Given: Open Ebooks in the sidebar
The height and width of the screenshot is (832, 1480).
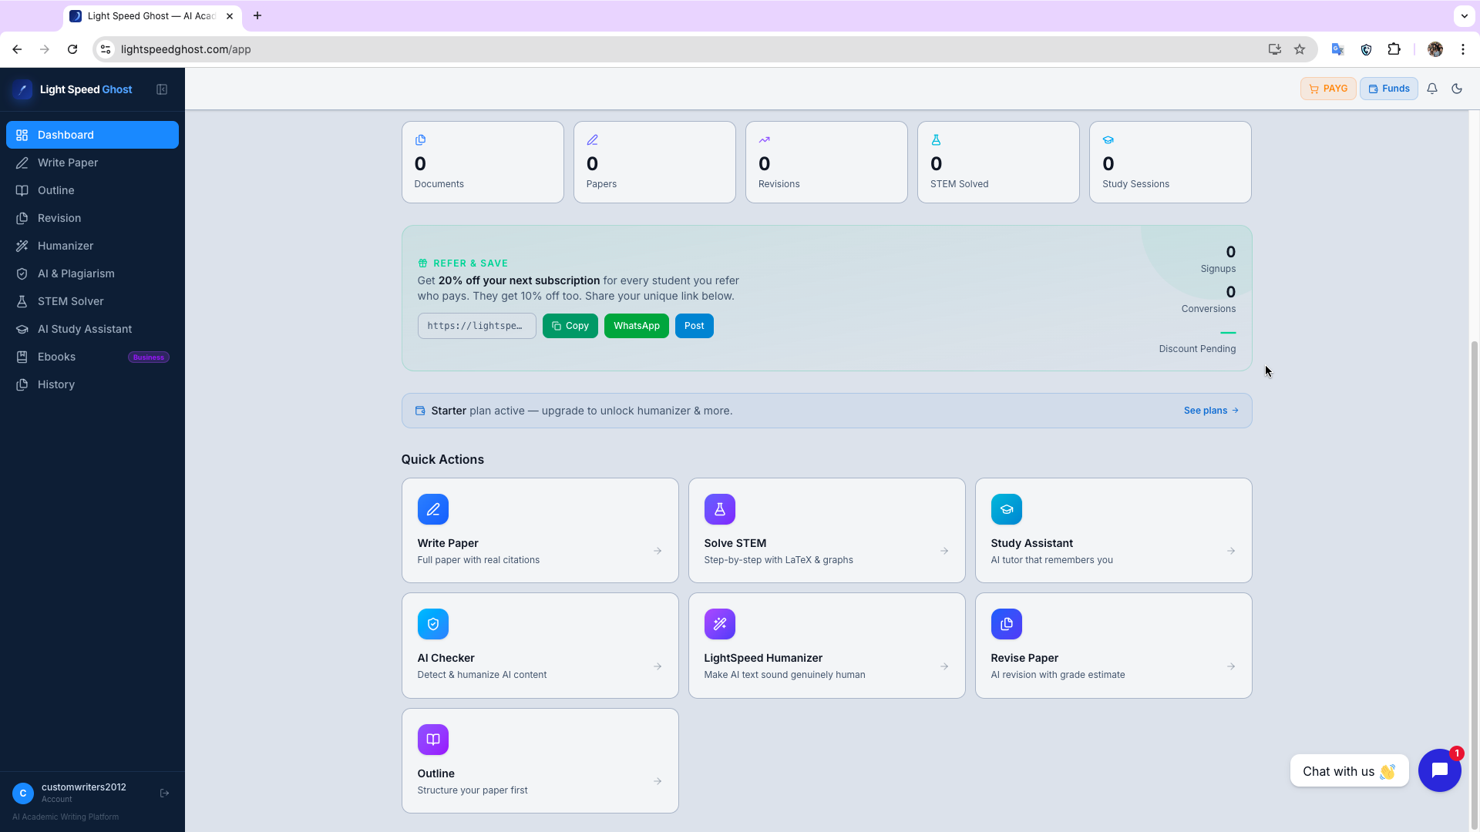Looking at the screenshot, I should click(x=92, y=357).
